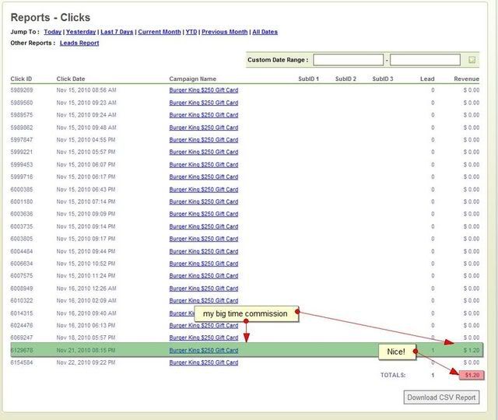This screenshot has height=420, width=498.
Task: Open campaign link for click 5989862
Action: click(204, 128)
